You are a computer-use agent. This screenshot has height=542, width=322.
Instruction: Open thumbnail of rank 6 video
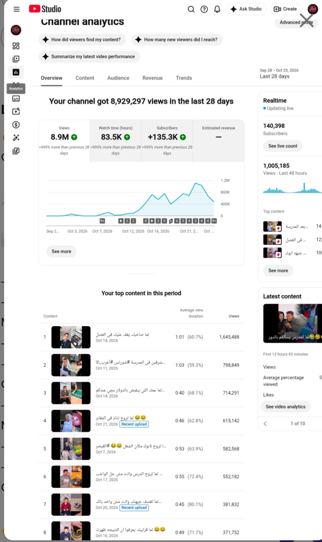pos(71,477)
